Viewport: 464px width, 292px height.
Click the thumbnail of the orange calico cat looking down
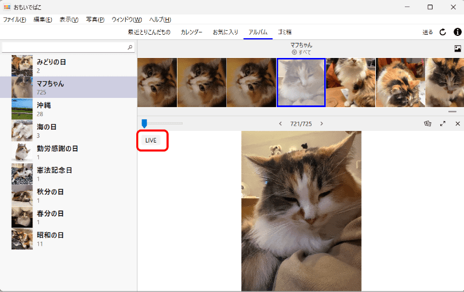click(400, 82)
